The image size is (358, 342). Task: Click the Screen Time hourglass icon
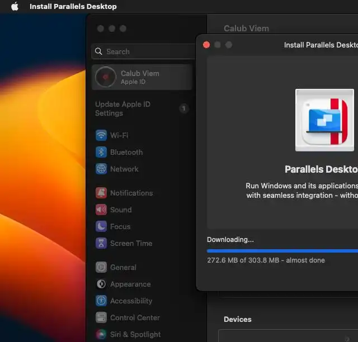[x=101, y=243]
